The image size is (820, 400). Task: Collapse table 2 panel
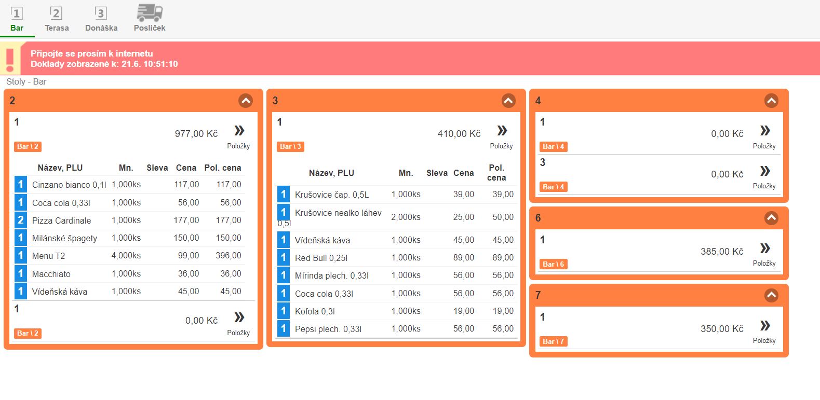[246, 101]
